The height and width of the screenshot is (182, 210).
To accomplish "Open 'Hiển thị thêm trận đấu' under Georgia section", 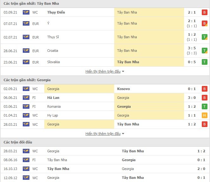I will pyautogui.click(x=103, y=134).
